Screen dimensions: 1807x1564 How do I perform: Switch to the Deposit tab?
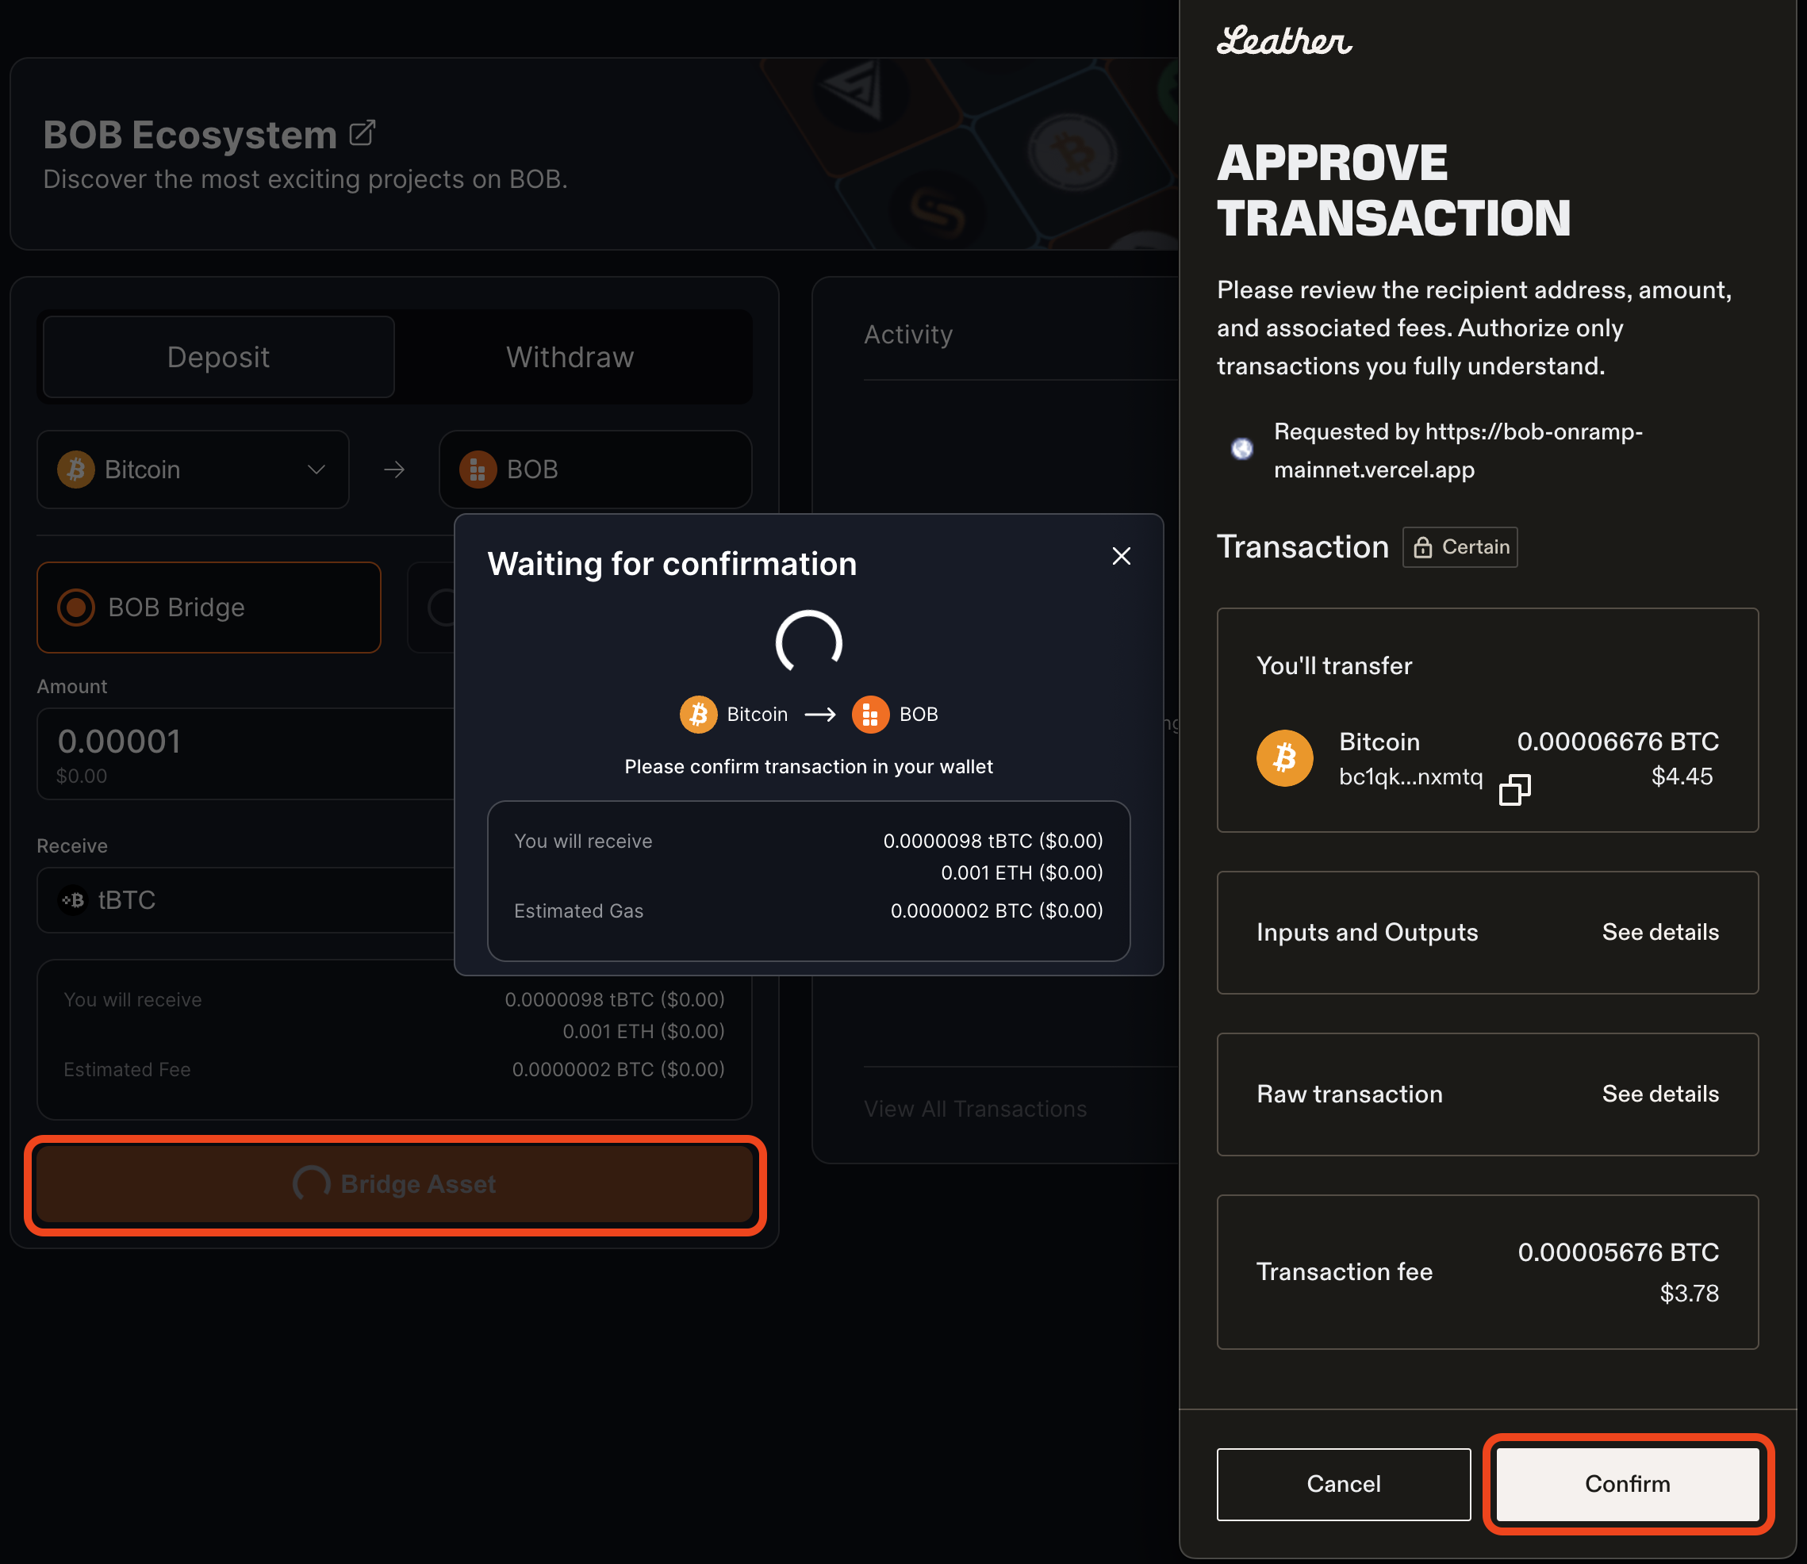[x=218, y=356]
